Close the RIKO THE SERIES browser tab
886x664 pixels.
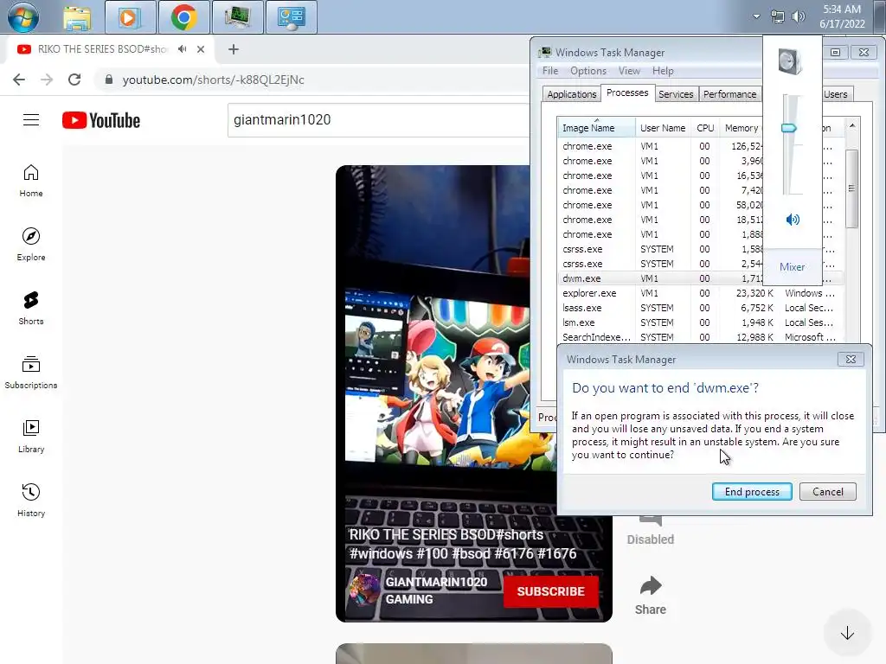click(x=201, y=49)
